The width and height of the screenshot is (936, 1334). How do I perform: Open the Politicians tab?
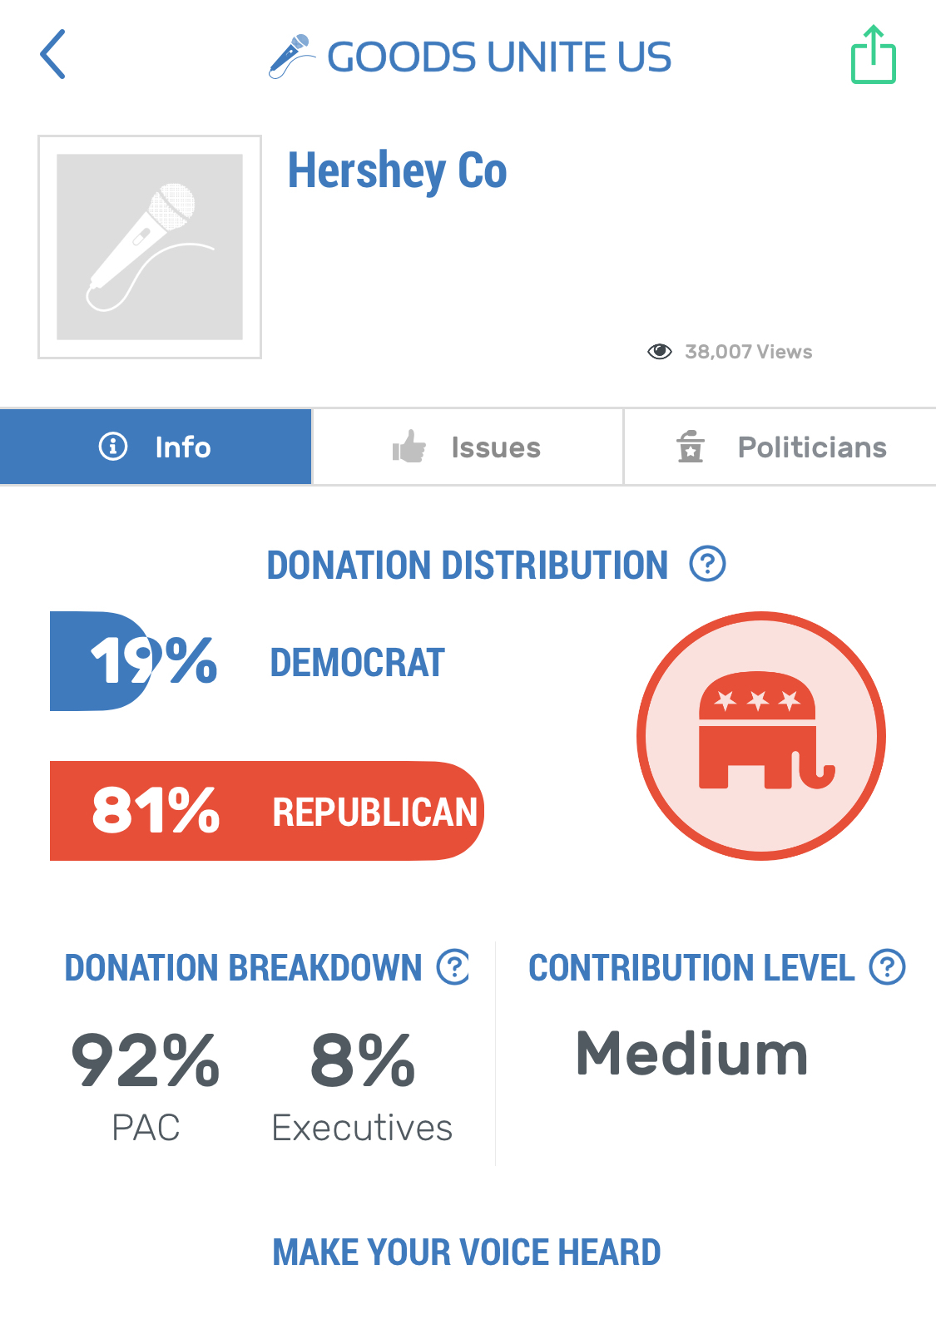coord(780,447)
